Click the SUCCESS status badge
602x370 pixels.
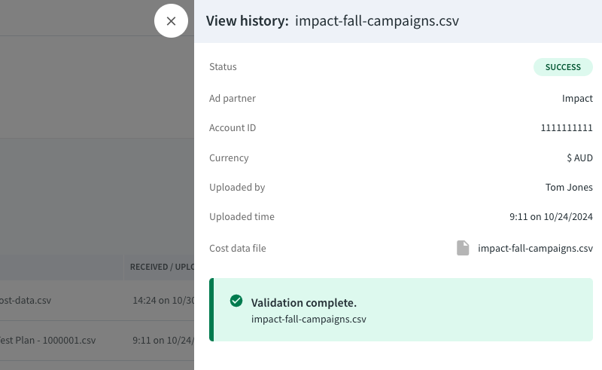pos(563,67)
